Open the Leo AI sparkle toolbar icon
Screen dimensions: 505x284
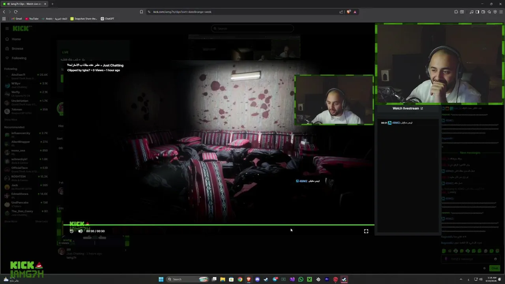(x=489, y=12)
